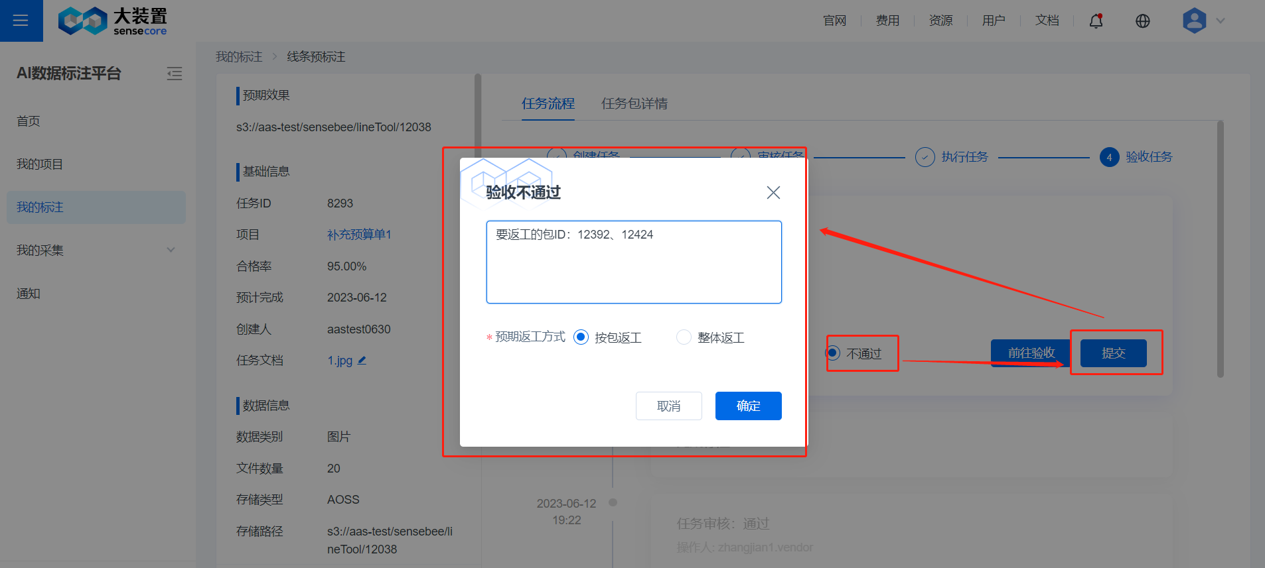1265x568 pixels.
Task: Click the 取消 button in dialog
Action: (x=669, y=406)
